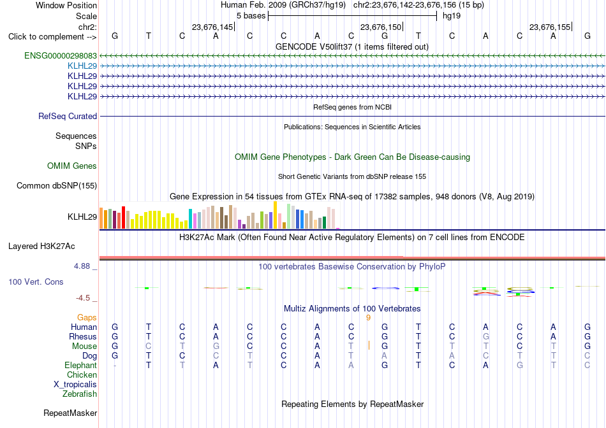
Task: Click the Publications Sequences track title
Action: point(352,127)
